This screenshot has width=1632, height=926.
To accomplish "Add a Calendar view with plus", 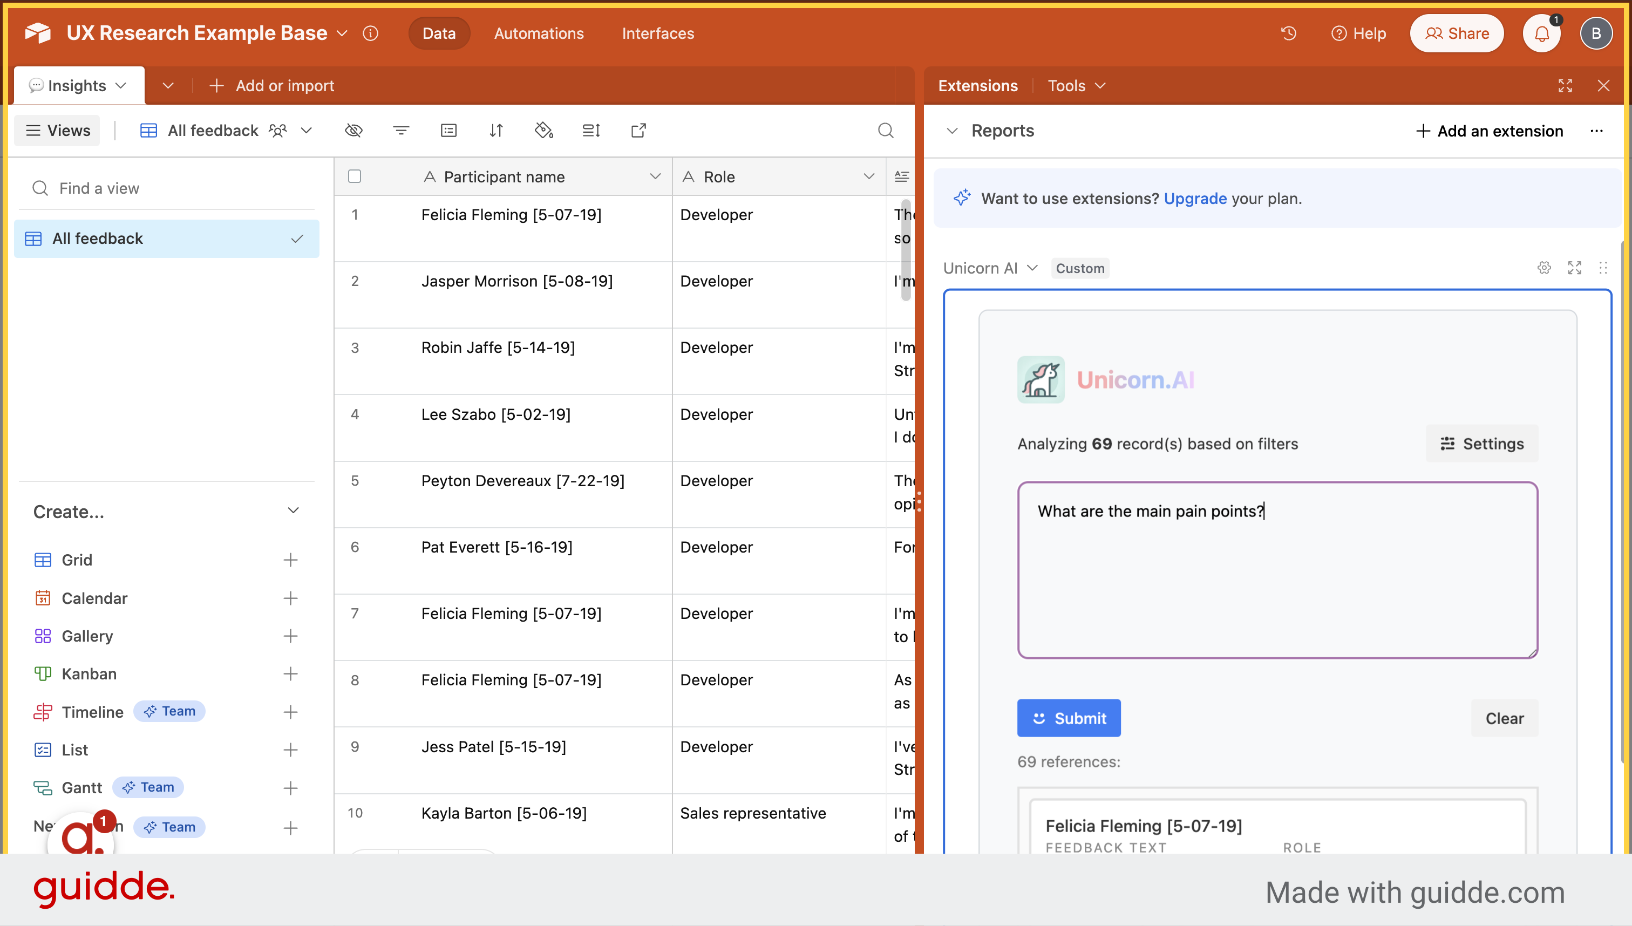I will [291, 598].
